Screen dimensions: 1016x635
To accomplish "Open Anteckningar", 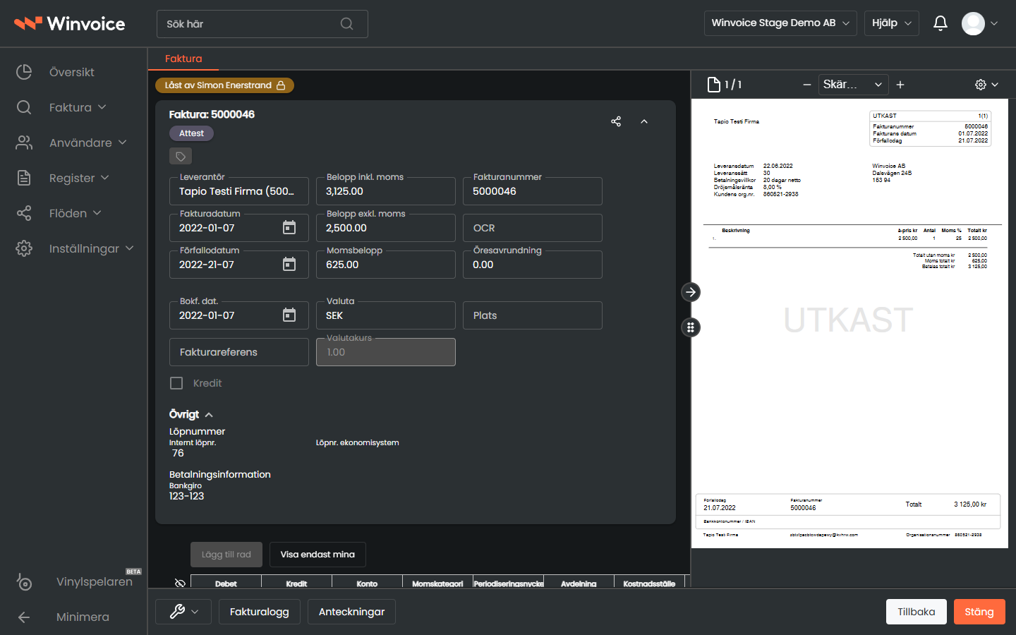I will coord(351,612).
